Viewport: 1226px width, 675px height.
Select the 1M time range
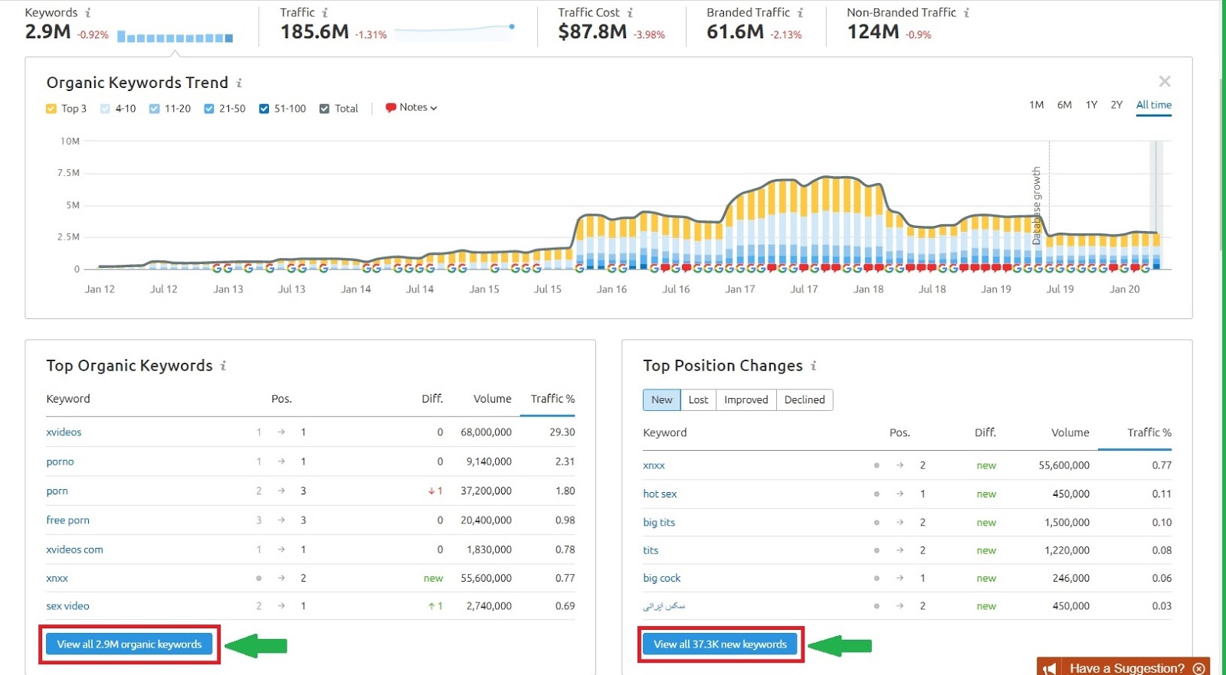[1036, 105]
